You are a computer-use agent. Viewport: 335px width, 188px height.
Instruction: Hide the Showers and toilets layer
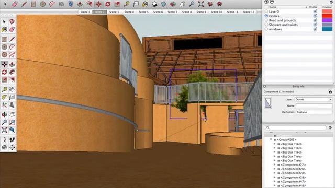[x=315, y=25]
